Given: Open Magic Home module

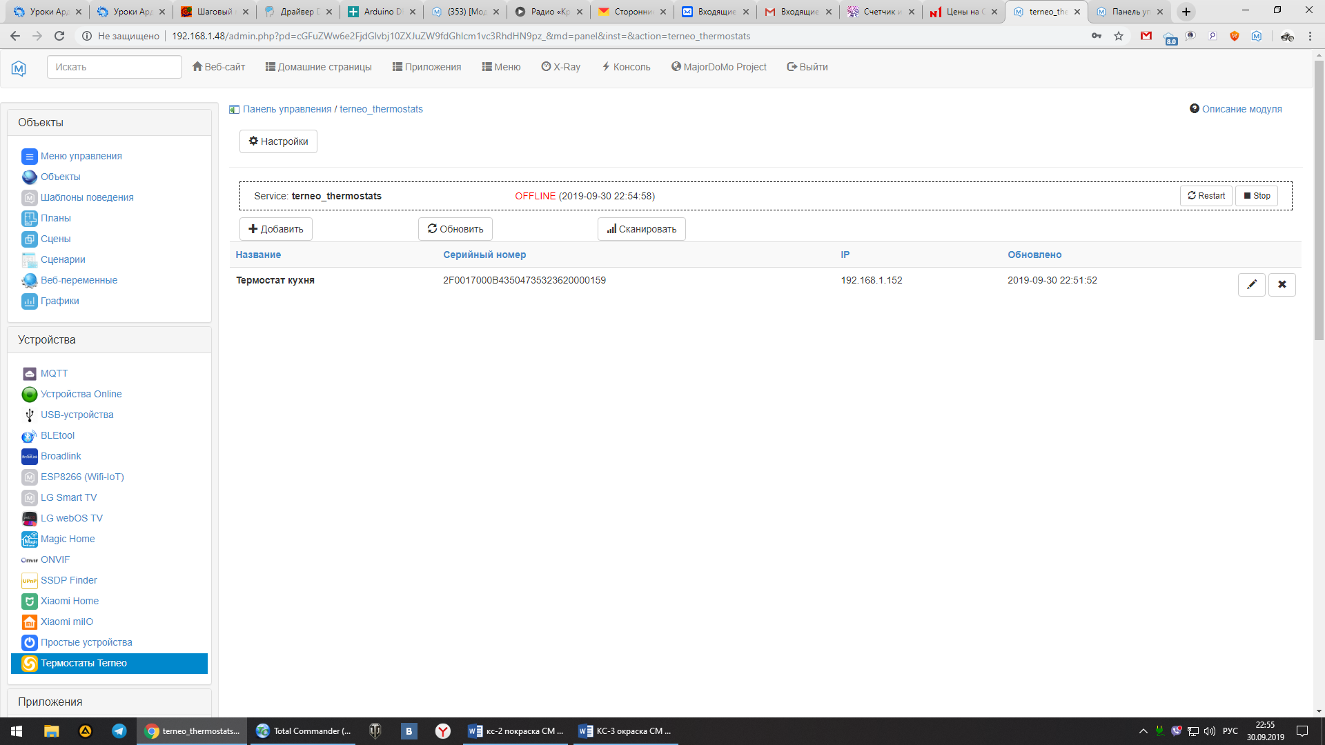Looking at the screenshot, I should click(x=68, y=539).
